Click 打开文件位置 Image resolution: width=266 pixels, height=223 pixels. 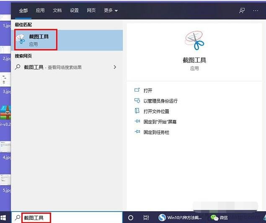pyautogui.click(x=156, y=111)
